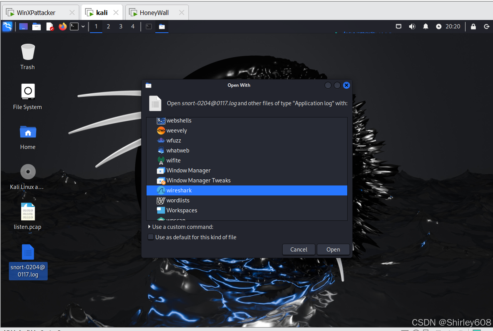Click the volume speaker icon
Image resolution: width=493 pixels, height=331 pixels.
pos(412,26)
